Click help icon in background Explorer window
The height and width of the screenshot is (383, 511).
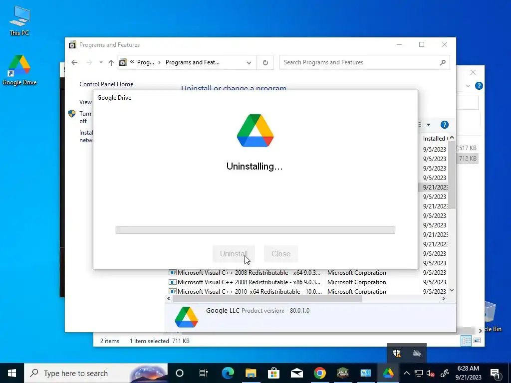pyautogui.click(x=479, y=86)
